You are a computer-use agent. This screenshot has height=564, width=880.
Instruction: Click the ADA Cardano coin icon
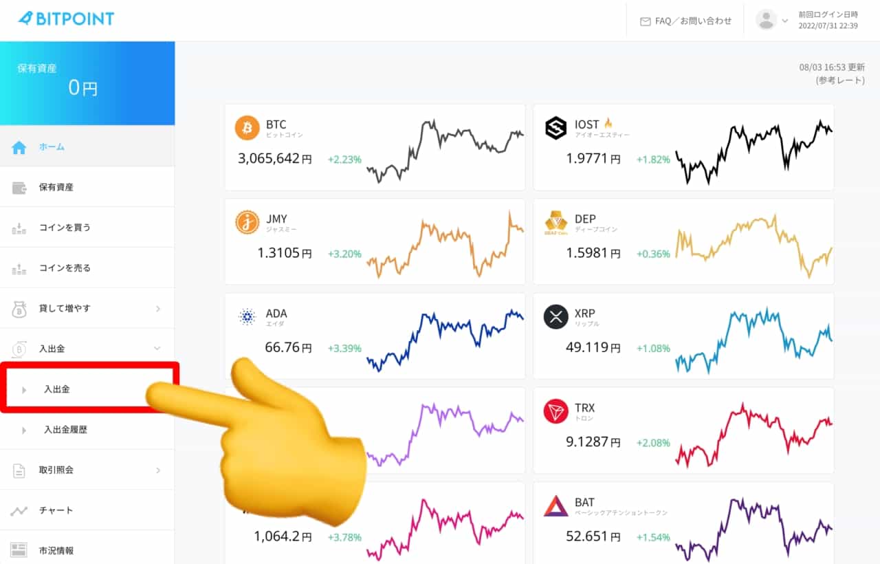pos(247,317)
